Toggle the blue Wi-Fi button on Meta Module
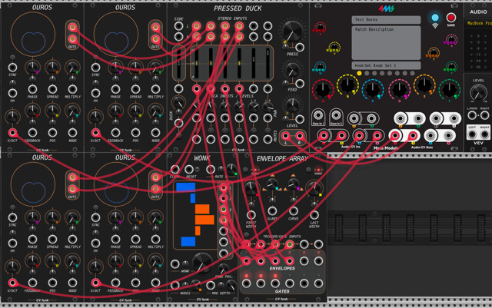 [435, 18]
